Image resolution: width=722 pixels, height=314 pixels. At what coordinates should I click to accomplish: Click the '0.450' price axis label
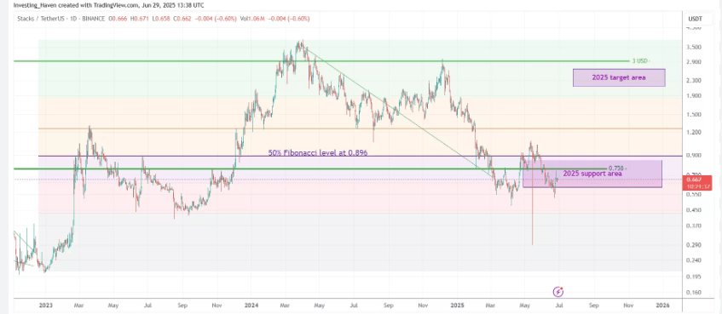click(694, 210)
